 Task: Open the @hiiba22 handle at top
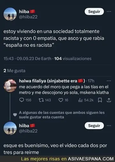click(28, 17)
